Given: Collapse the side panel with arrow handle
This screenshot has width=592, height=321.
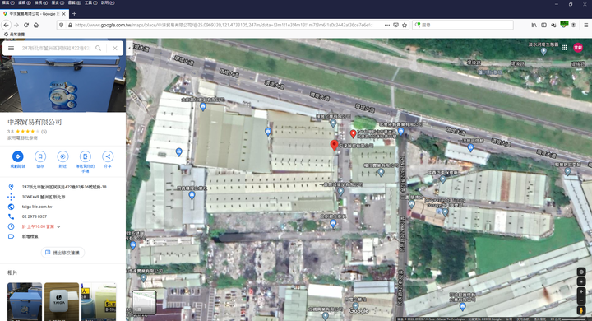Looking at the screenshot, I should tap(130, 48).
